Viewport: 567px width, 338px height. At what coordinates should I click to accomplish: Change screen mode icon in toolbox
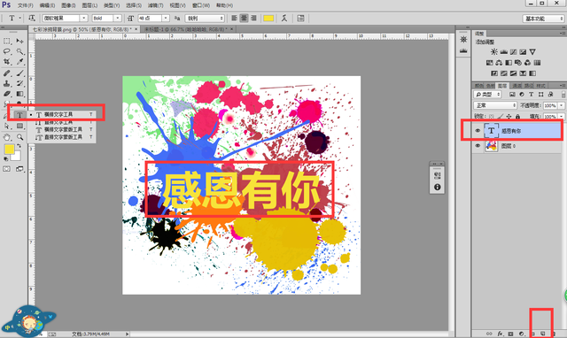click(x=19, y=169)
